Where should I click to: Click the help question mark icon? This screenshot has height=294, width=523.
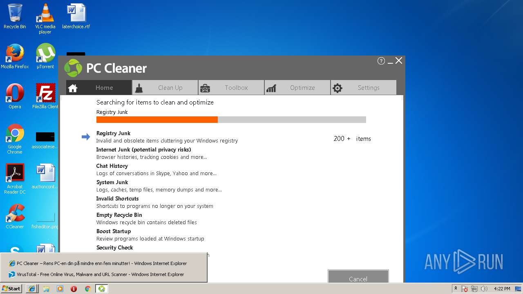click(x=381, y=61)
